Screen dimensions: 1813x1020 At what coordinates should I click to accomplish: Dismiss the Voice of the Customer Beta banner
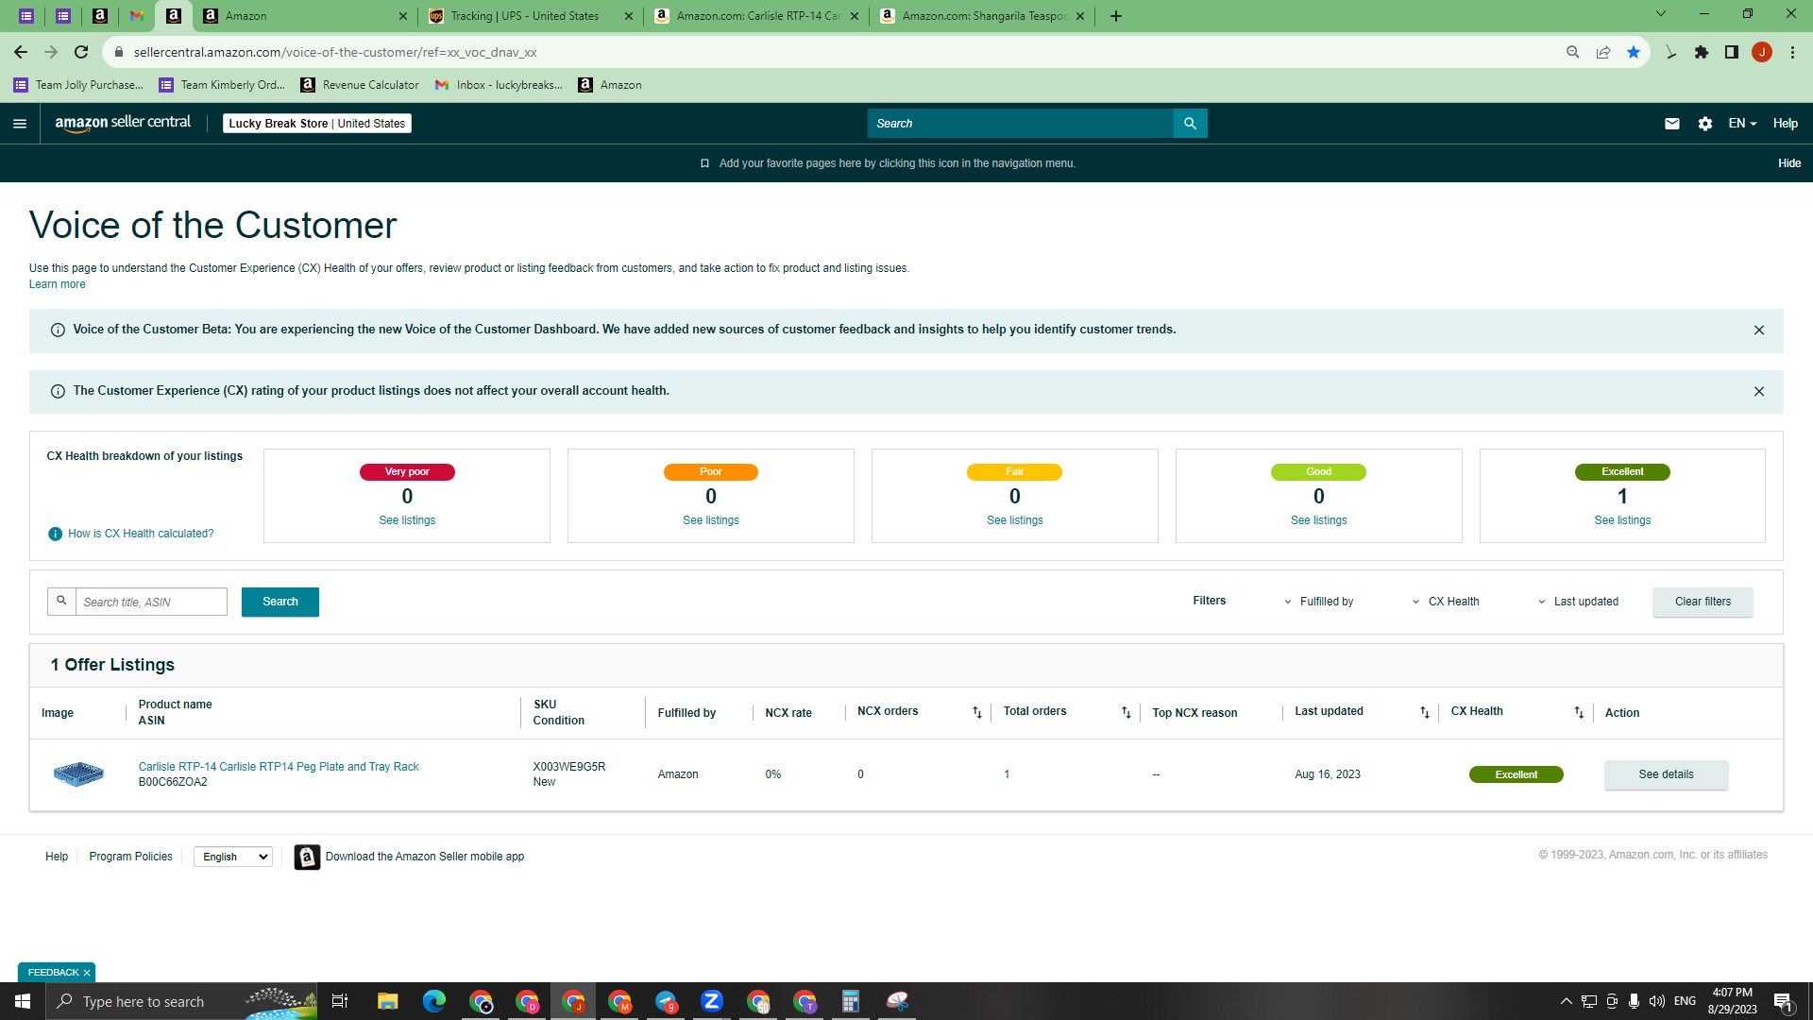pos(1759,331)
